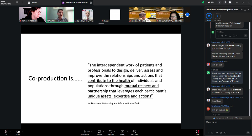Click John Brennan's video thumbnail
The image size is (252, 136).
point(60,14)
